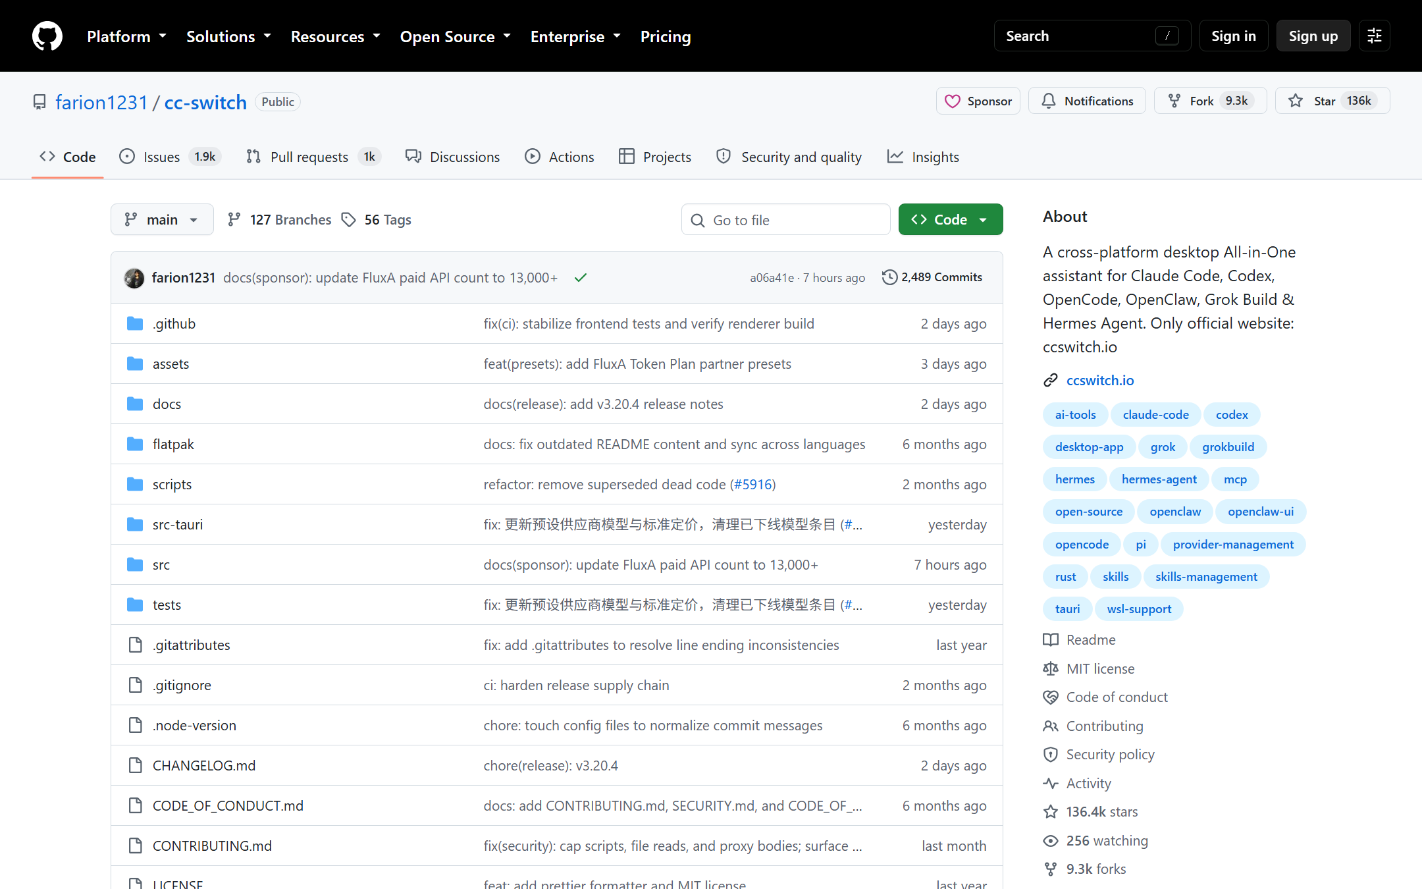This screenshot has height=889, width=1422.
Task: Open the main branch selector dropdown
Action: [x=162, y=219]
